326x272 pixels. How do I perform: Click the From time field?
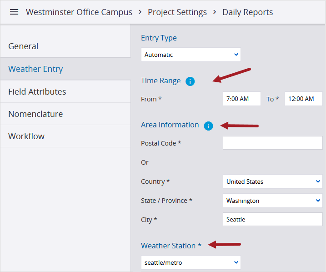coord(241,99)
